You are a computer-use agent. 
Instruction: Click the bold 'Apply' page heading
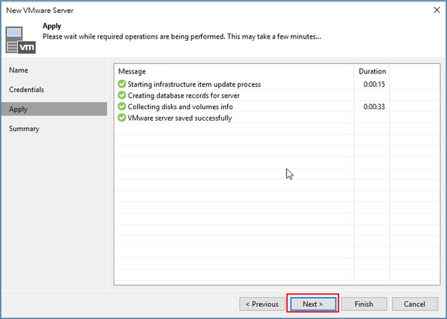click(52, 26)
